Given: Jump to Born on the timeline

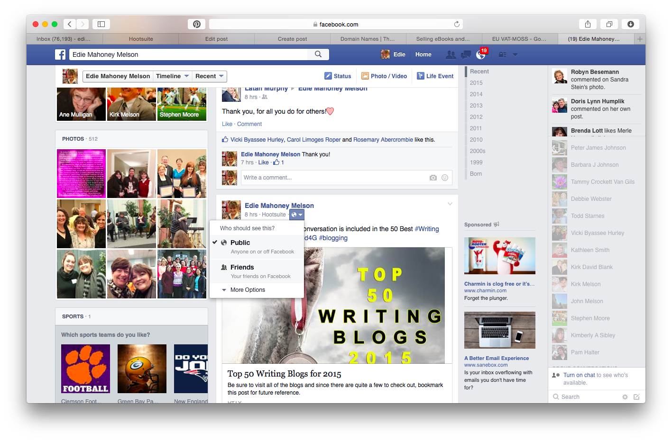Looking at the screenshot, I should coord(476,174).
